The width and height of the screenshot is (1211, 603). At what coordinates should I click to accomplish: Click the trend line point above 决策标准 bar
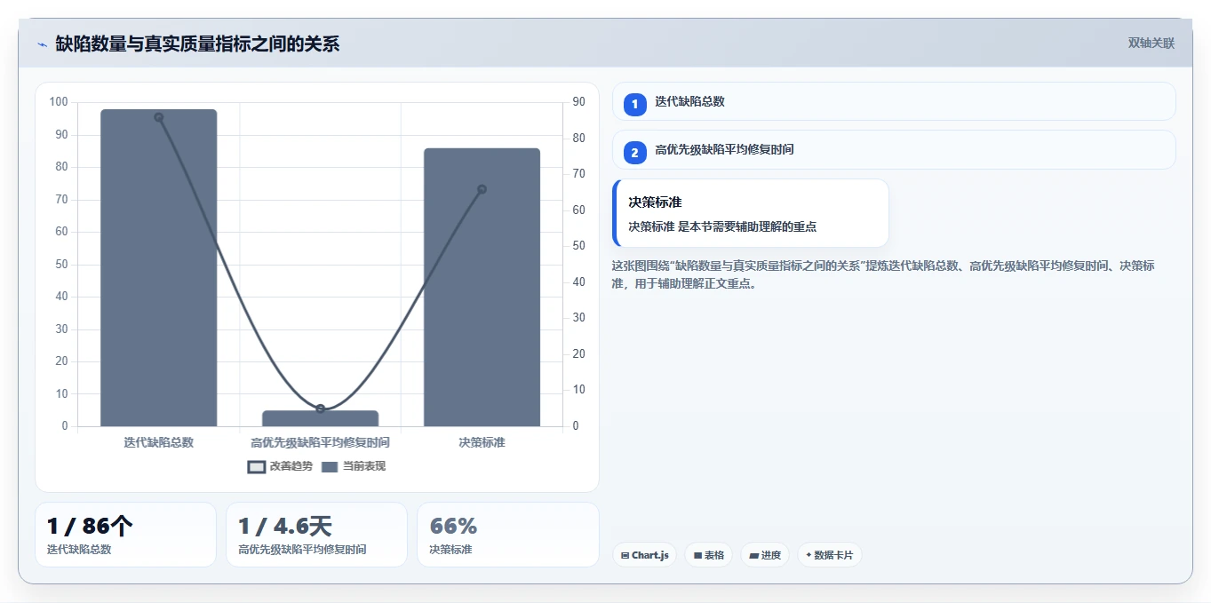coord(482,189)
